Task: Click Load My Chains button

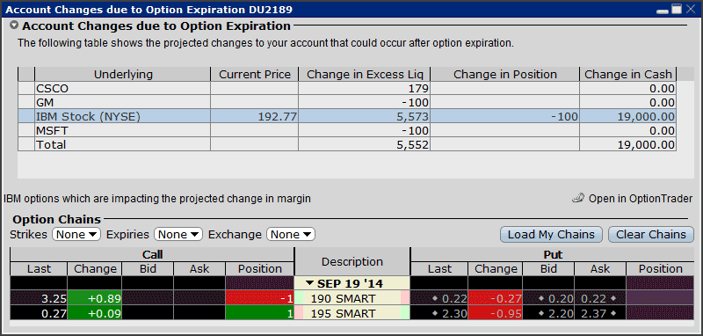Action: tap(551, 234)
